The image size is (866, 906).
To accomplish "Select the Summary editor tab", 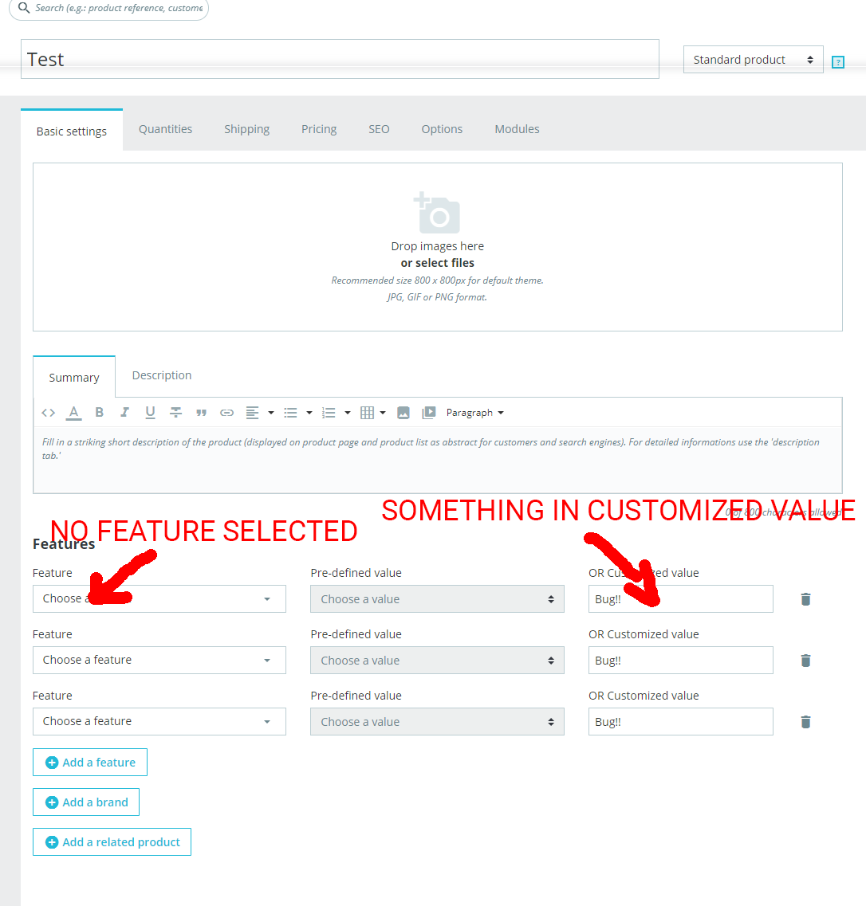I will (x=74, y=378).
